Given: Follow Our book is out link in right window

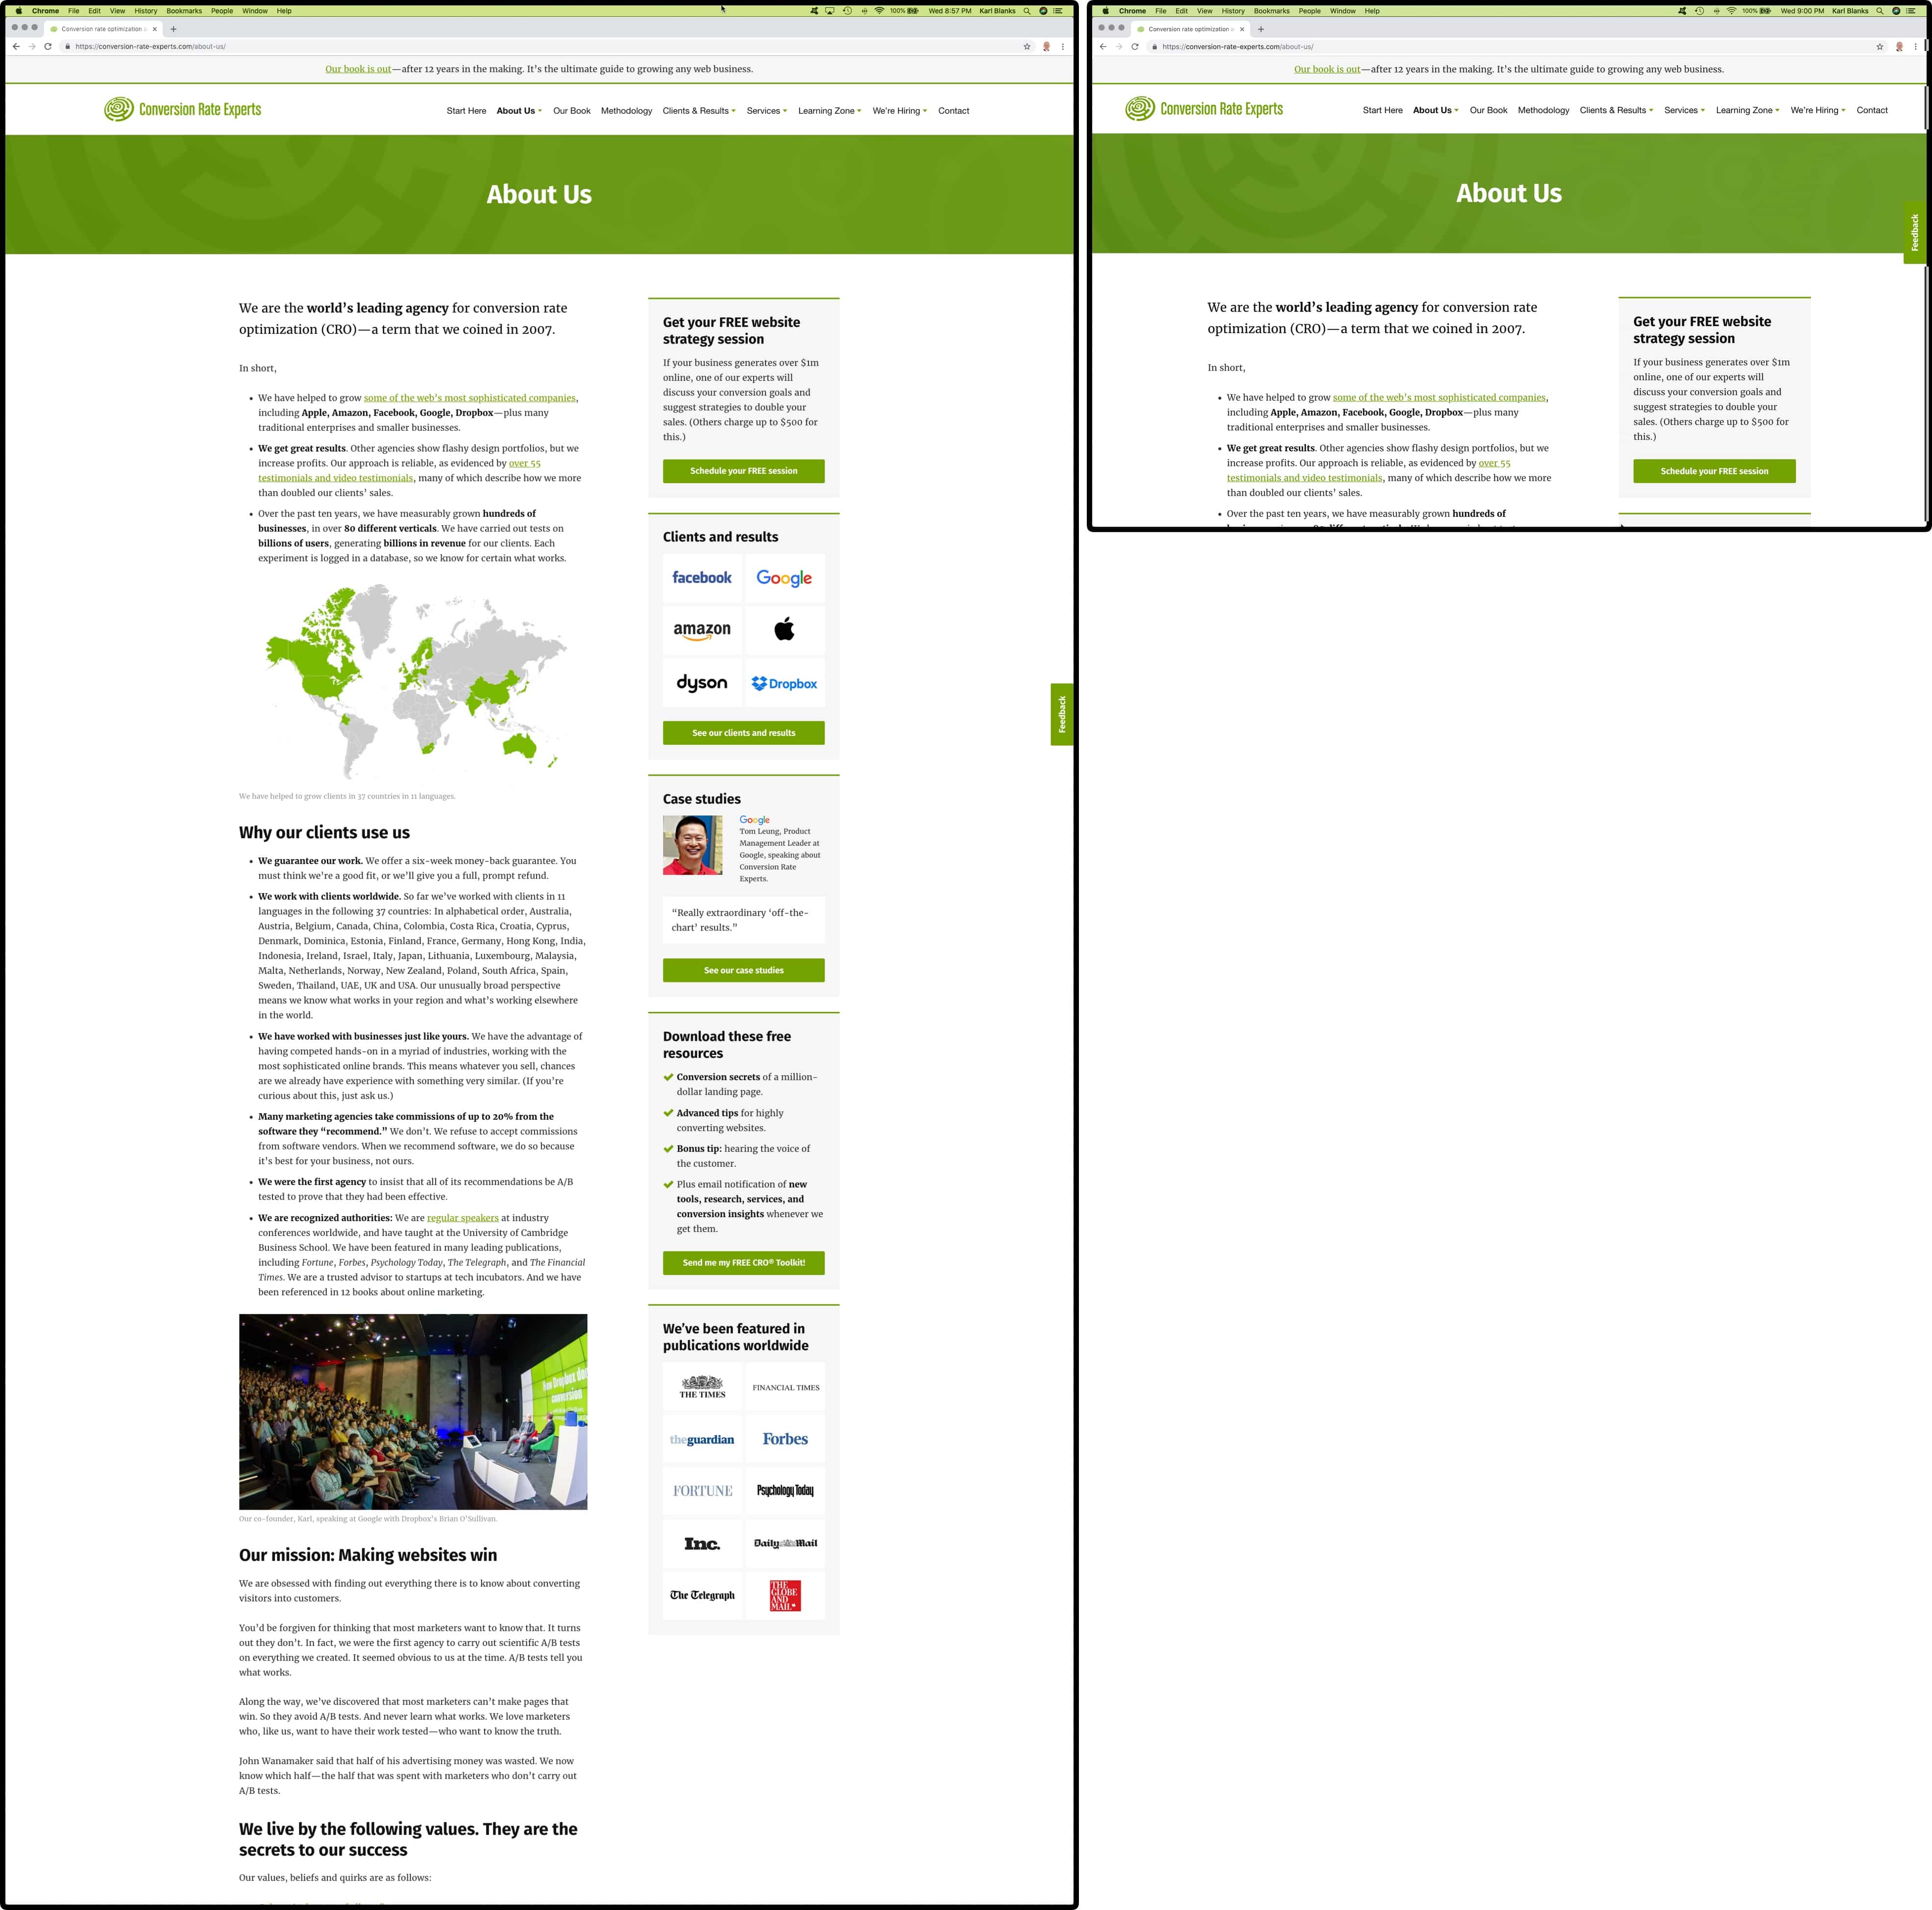Looking at the screenshot, I should (1327, 69).
